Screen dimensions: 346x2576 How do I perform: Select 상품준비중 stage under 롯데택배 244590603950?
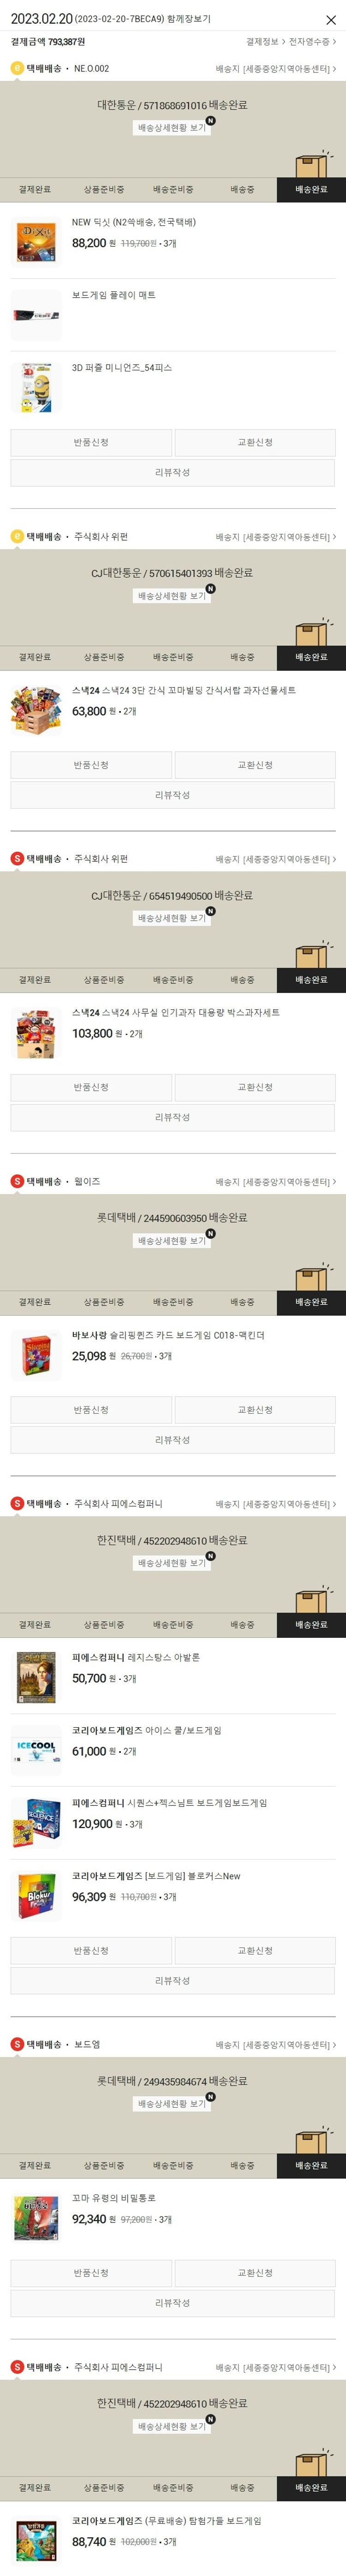[104, 1302]
